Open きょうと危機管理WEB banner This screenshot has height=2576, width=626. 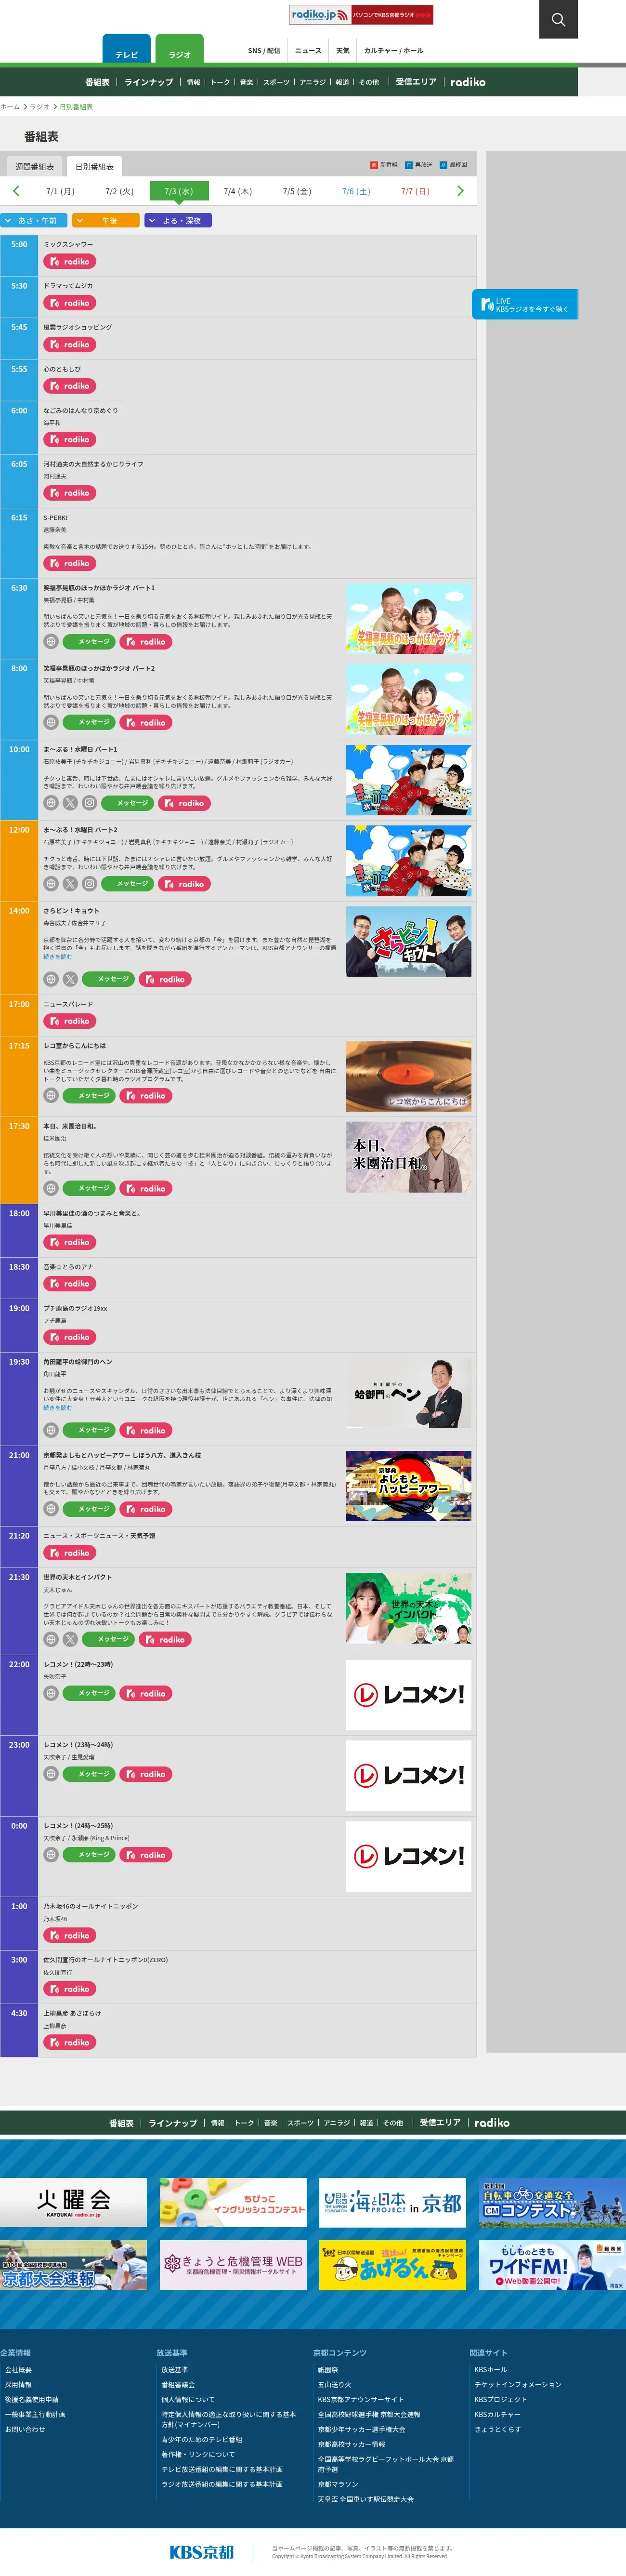(233, 2265)
